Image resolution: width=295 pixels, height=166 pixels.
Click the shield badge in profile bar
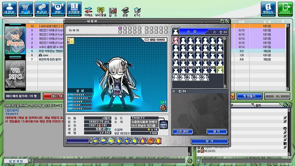click(119, 141)
